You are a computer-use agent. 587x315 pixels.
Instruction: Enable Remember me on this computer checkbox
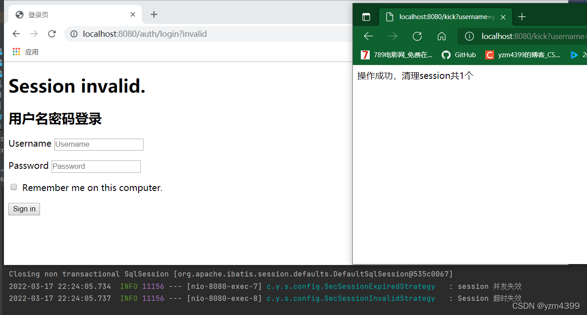tap(14, 187)
